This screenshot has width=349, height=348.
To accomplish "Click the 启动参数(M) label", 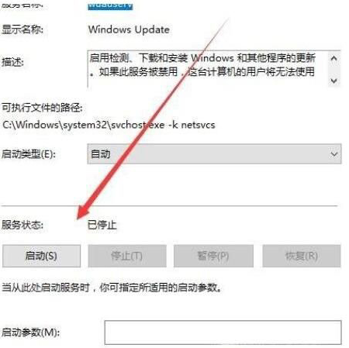I will point(31,332).
